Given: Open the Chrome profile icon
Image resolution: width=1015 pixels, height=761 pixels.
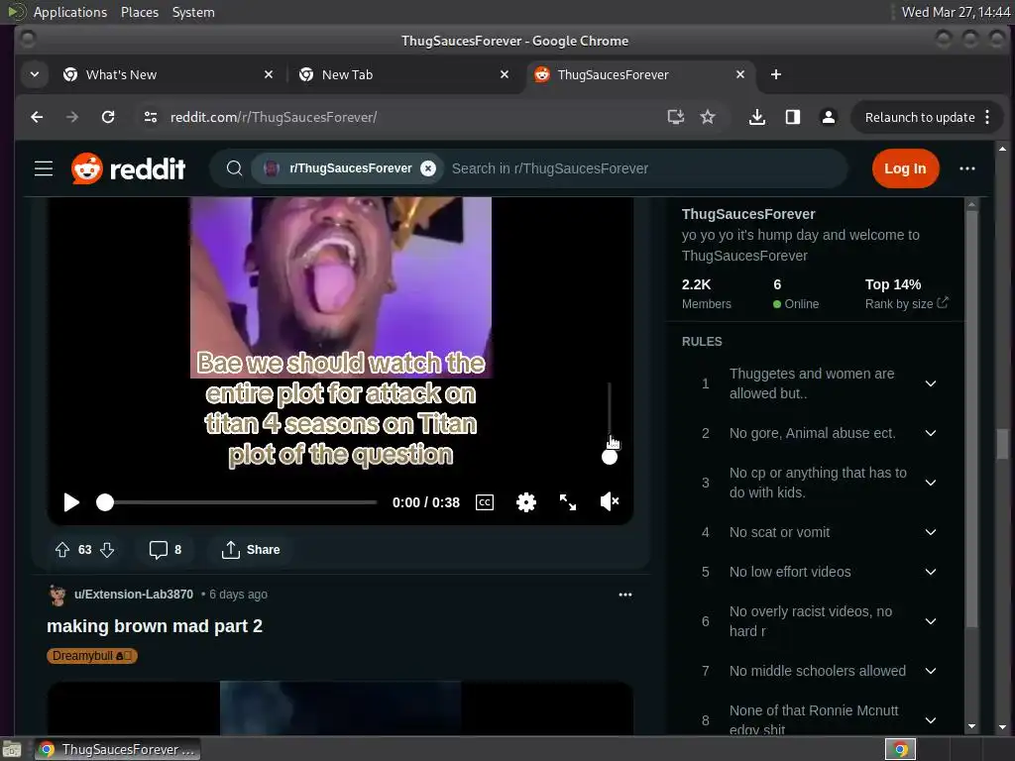Looking at the screenshot, I should click(828, 117).
